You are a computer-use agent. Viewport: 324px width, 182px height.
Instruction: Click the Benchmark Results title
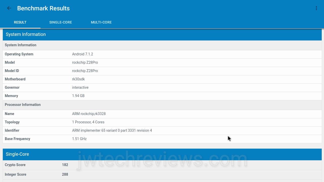[43, 8]
